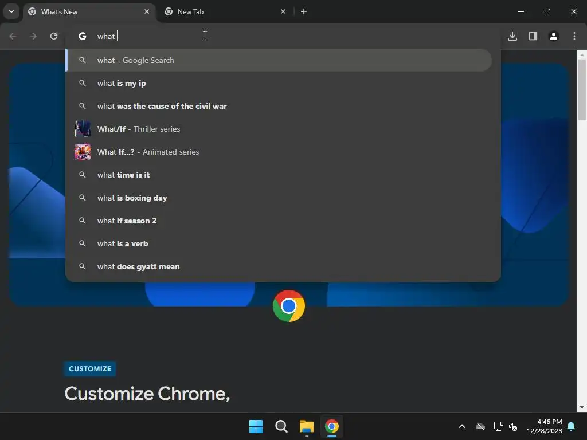Choose 'what is my ip' suggestion
Screen dimensions: 587x440
[x=279, y=83]
